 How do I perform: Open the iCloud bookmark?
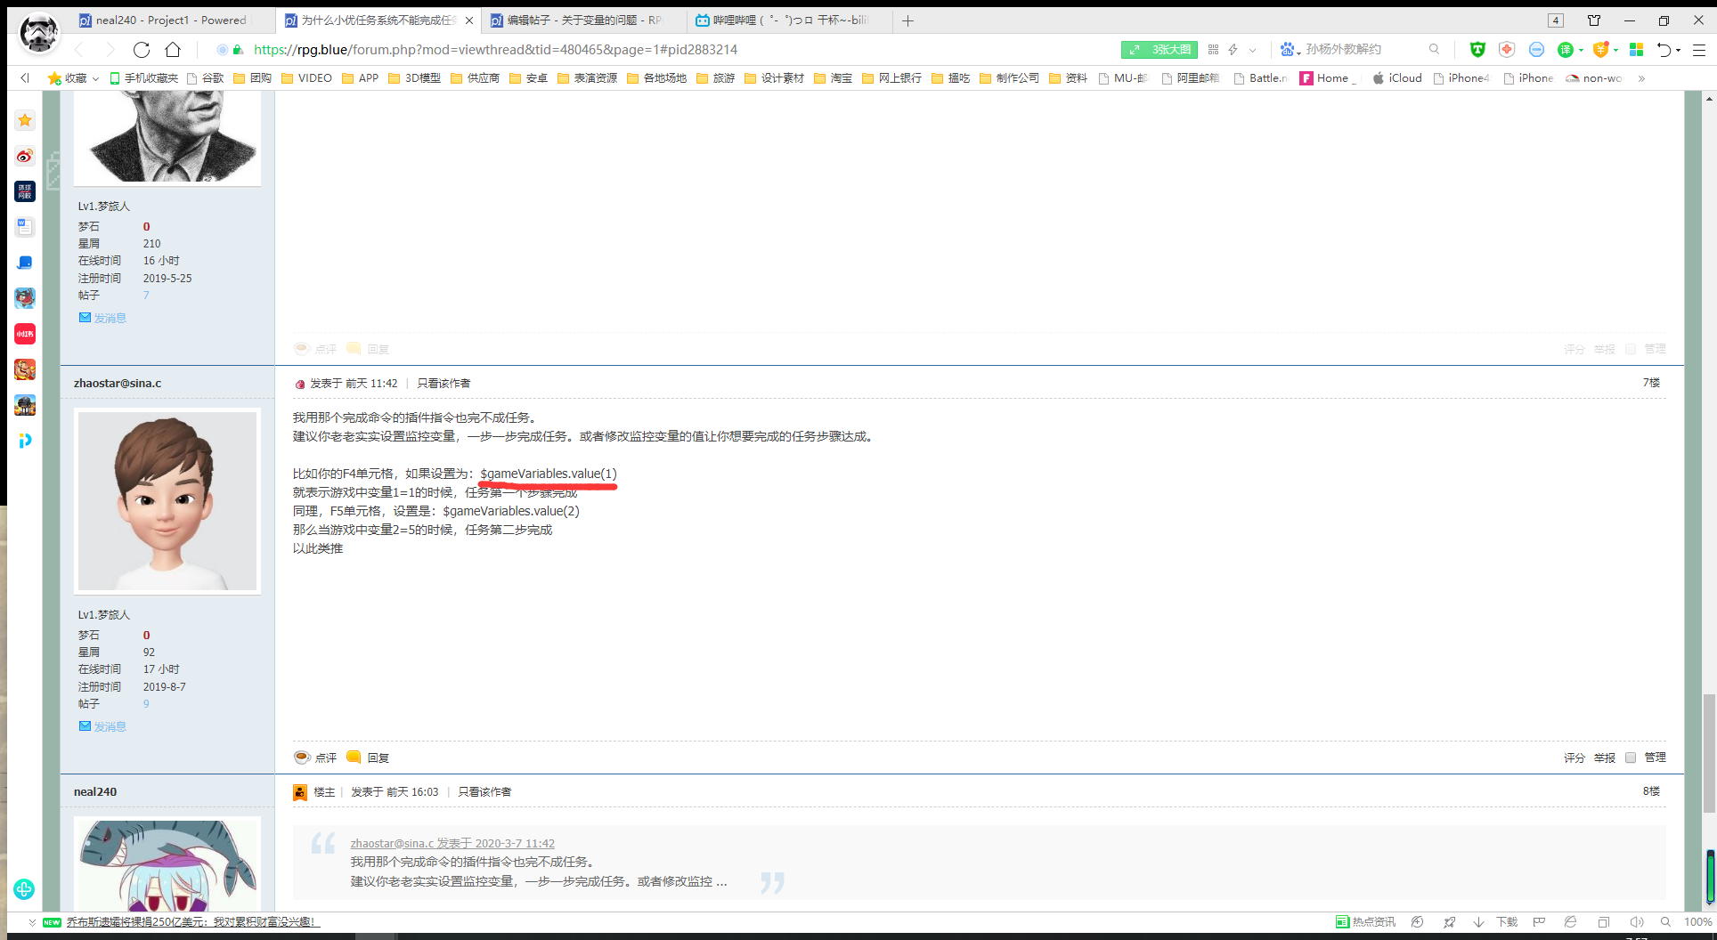pyautogui.click(x=1397, y=78)
